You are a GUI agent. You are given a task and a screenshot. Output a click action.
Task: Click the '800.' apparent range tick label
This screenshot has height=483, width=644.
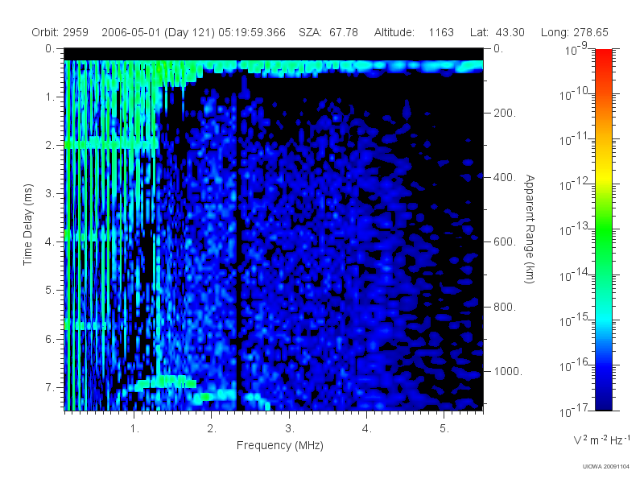[505, 307]
